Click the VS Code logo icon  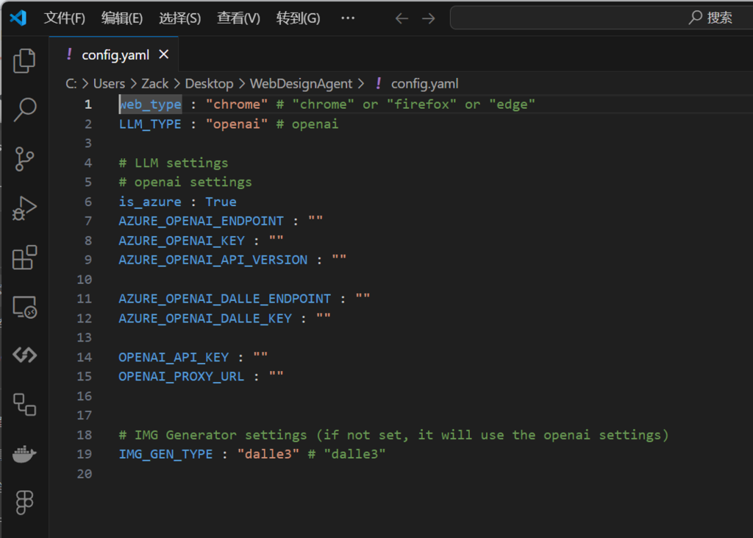(x=18, y=18)
